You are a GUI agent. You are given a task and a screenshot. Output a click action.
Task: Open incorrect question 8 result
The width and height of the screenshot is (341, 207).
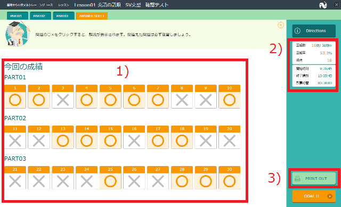tap(182, 96)
